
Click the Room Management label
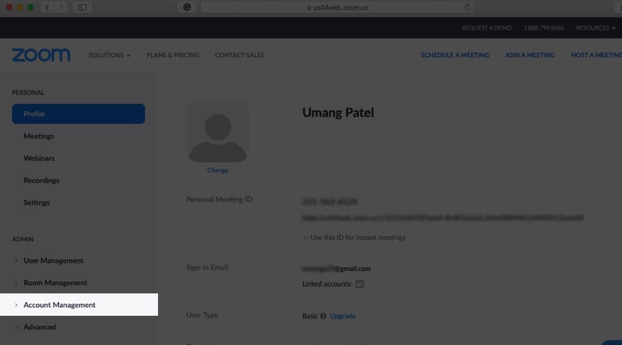coord(55,283)
